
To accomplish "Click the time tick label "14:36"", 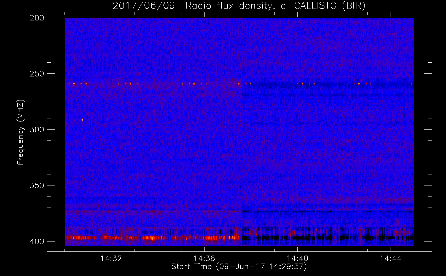I will [x=204, y=258].
